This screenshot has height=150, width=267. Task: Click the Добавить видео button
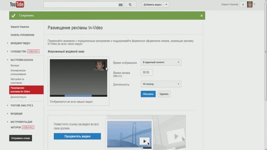[x=153, y=5]
